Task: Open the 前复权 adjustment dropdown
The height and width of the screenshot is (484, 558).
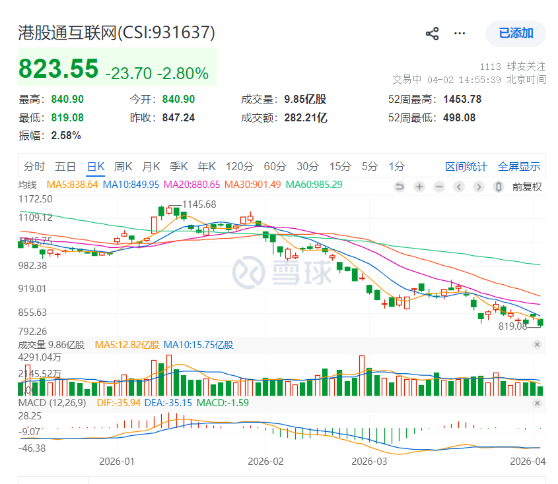Action: pyautogui.click(x=528, y=187)
